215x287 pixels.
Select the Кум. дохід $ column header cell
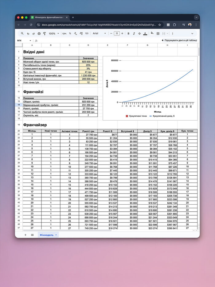click(167, 131)
